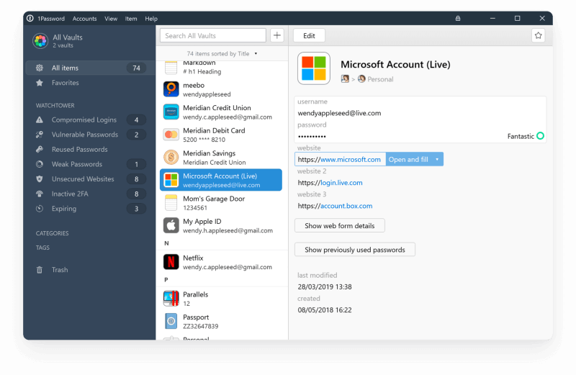
Task: Expand the Open and fill dropdown arrow
Action: click(437, 159)
